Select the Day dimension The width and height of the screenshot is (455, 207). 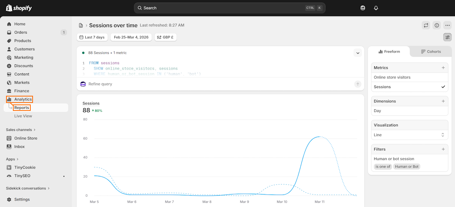coord(409,111)
